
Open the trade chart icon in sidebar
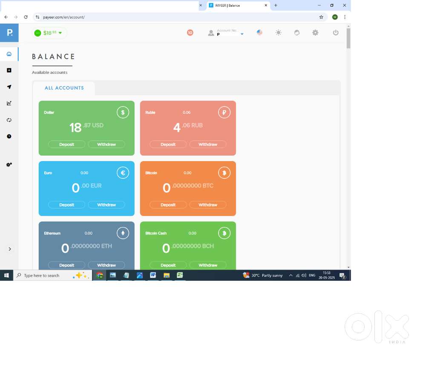click(x=9, y=103)
